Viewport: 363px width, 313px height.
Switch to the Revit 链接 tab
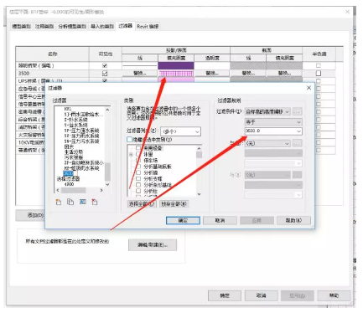click(x=148, y=27)
